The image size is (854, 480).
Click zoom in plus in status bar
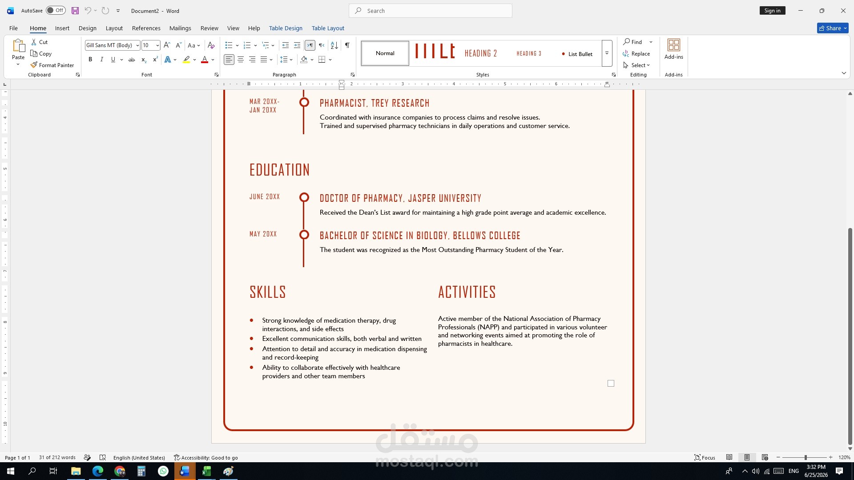[830, 457]
